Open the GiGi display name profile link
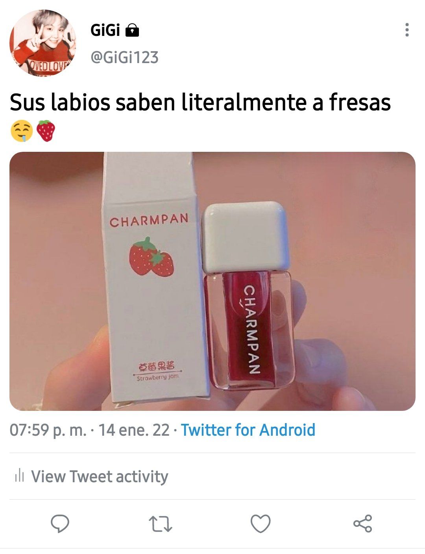Screen dimensions: 425x554 point(105,30)
